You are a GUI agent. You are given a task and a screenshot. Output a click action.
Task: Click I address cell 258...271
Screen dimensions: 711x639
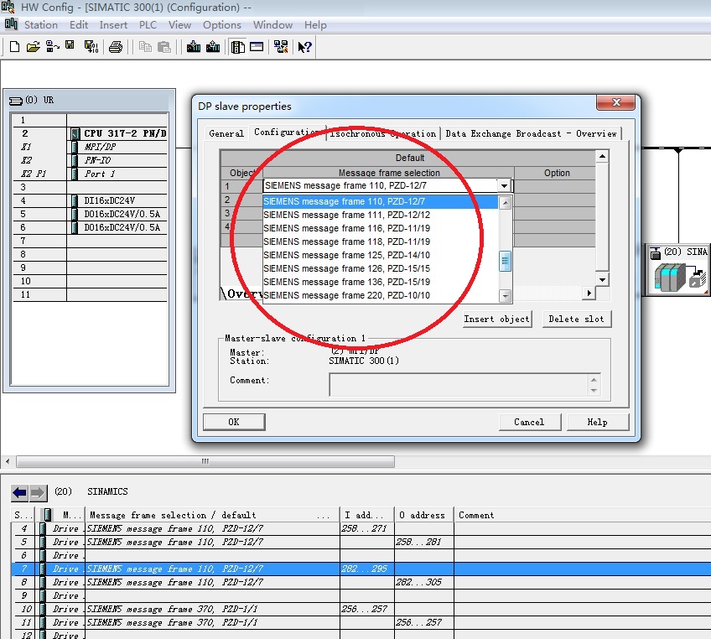click(367, 529)
